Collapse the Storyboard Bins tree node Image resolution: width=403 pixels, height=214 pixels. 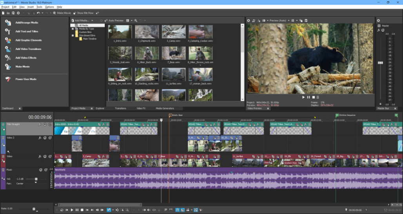click(x=73, y=36)
